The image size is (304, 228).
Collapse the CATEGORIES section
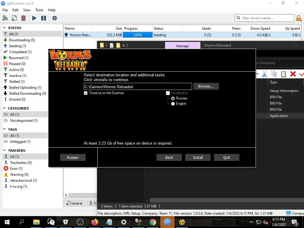(x=5, y=108)
